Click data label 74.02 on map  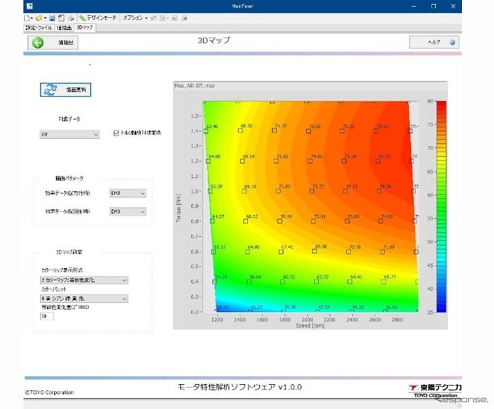point(316,156)
